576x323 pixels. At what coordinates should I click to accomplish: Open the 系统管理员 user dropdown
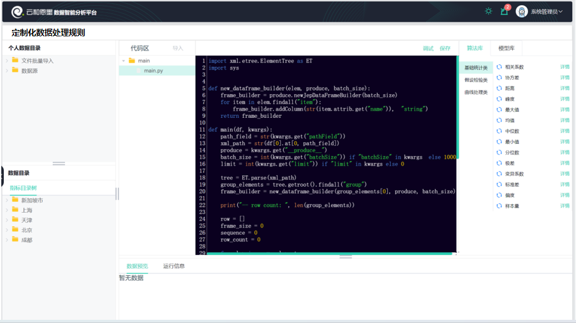click(x=546, y=11)
